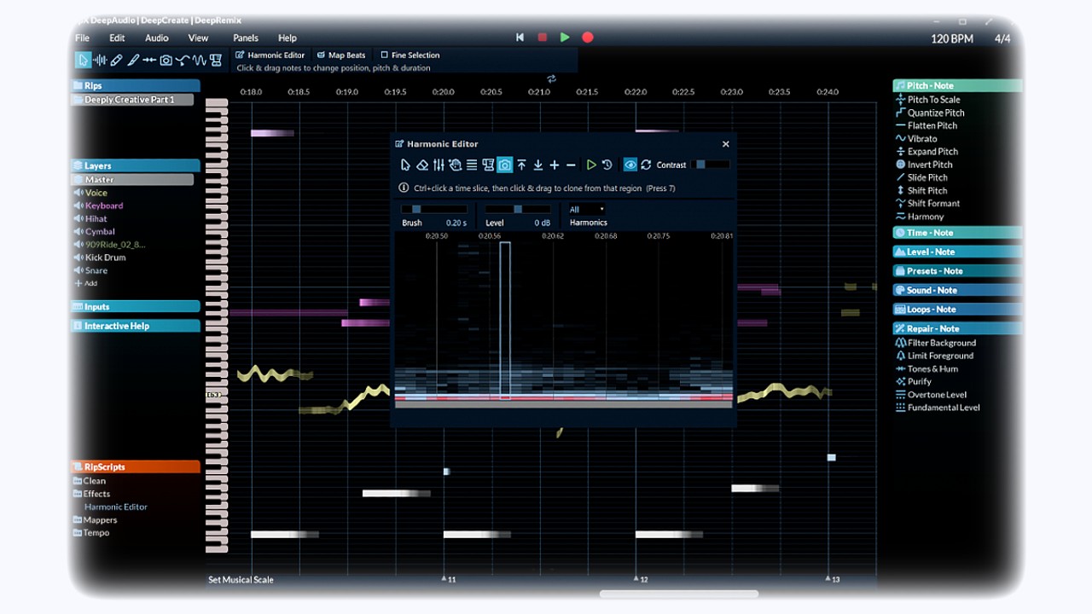Collapse the Repair - Note panel
Screen dimensions: 1092x614
tap(957, 328)
